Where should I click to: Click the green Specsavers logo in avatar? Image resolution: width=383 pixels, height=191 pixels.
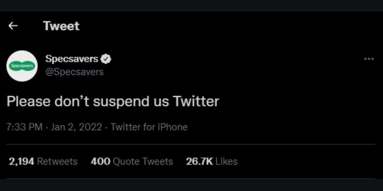click(x=22, y=66)
